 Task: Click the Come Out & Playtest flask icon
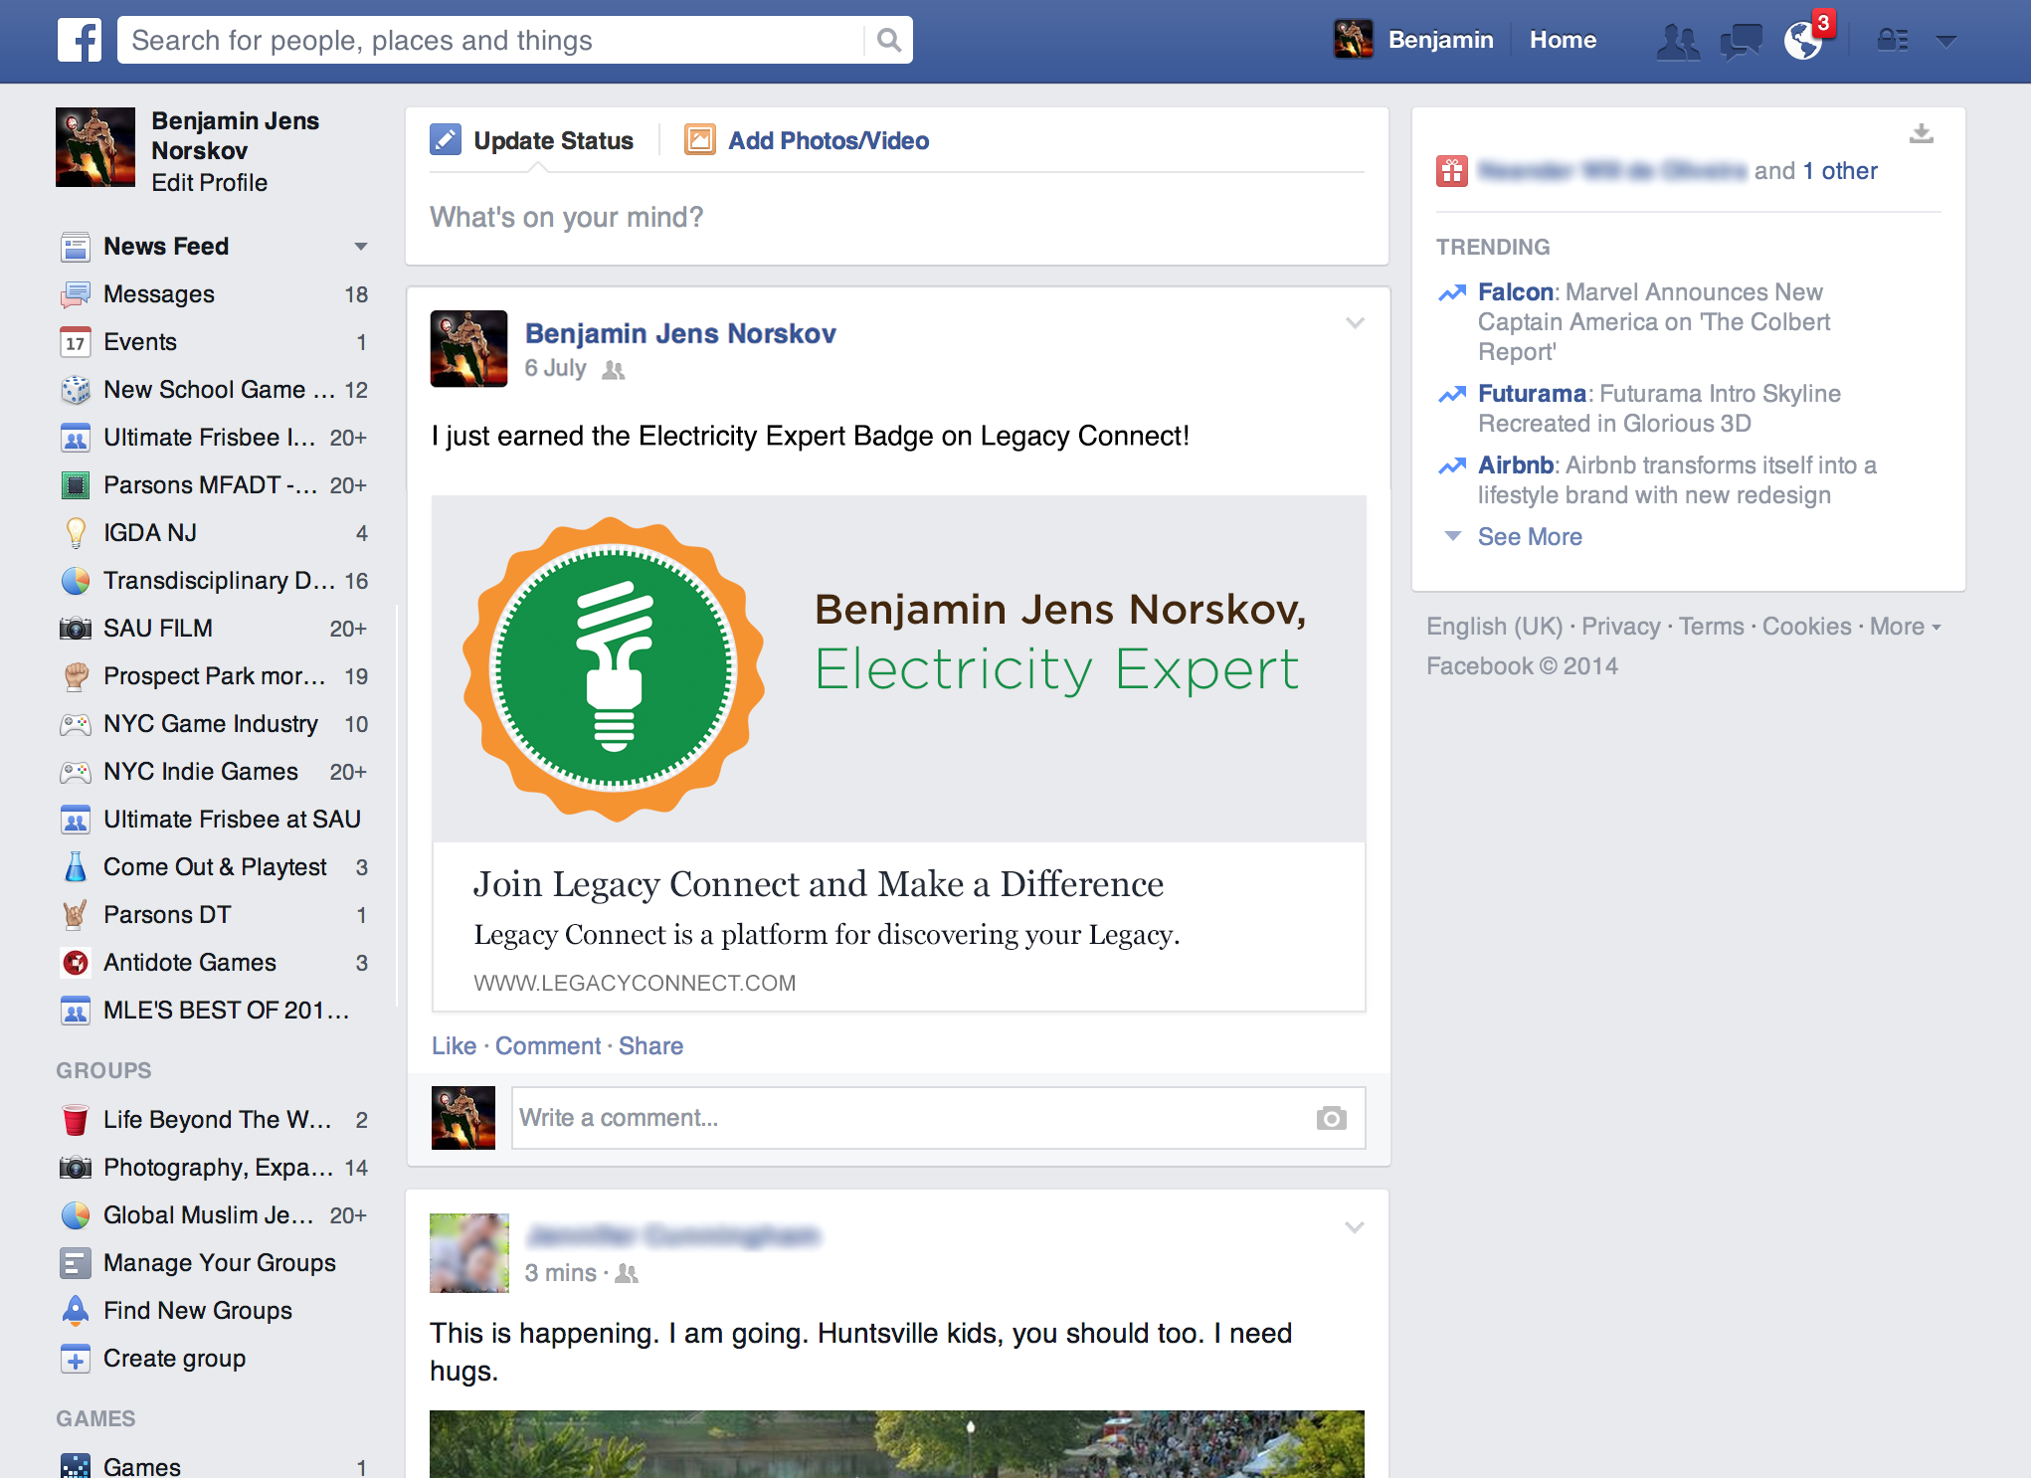(x=76, y=867)
